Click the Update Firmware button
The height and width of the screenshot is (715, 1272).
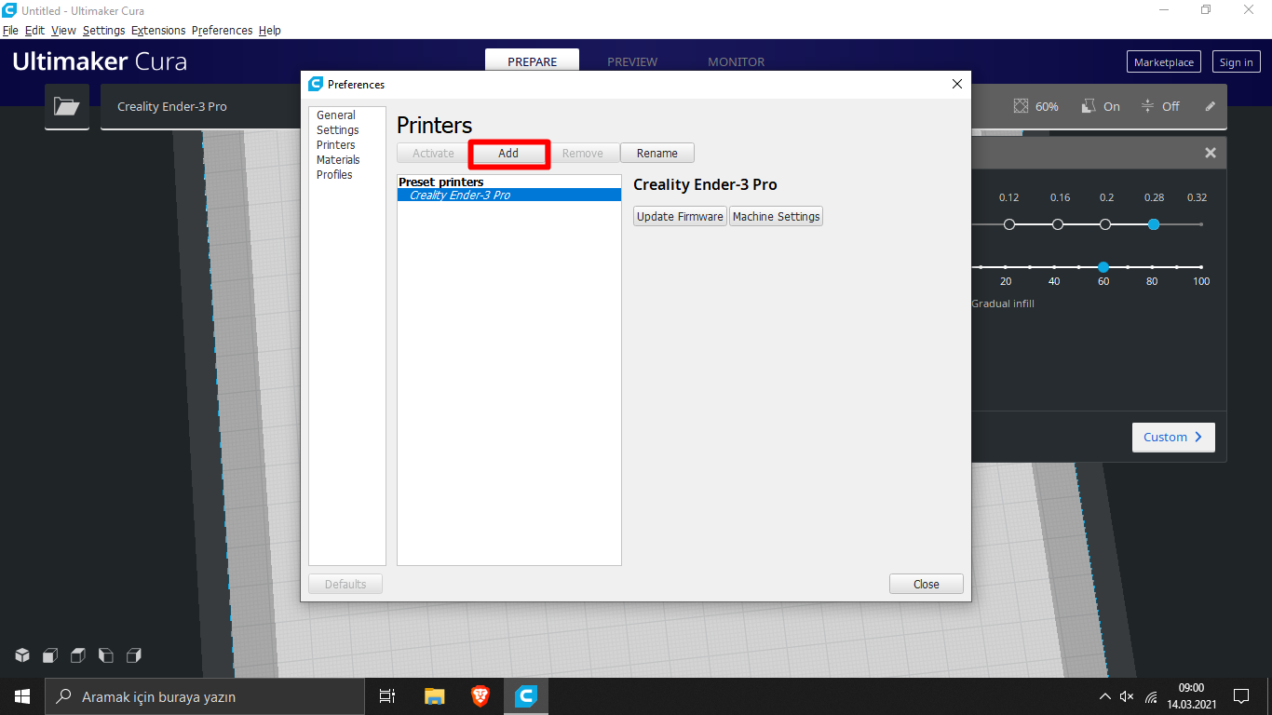point(680,217)
